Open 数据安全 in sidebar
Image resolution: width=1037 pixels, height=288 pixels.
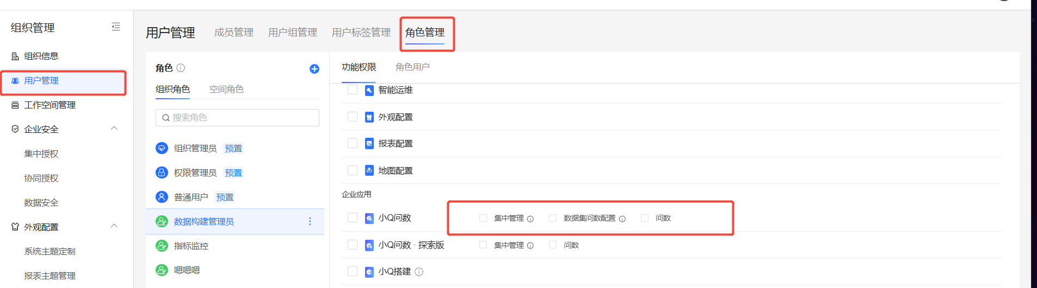(x=41, y=203)
